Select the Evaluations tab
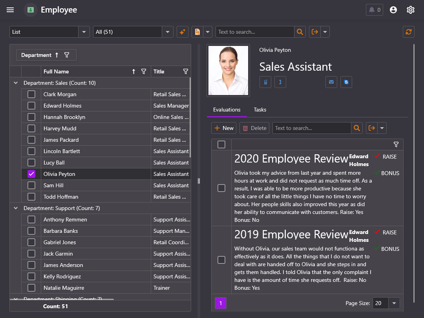The height and width of the screenshot is (318, 424). (227, 110)
